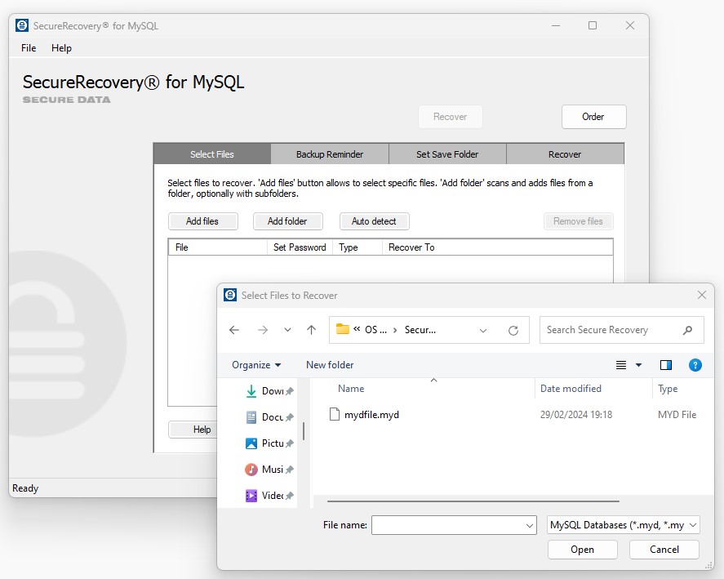Open the Music quick access folder

pos(269,470)
